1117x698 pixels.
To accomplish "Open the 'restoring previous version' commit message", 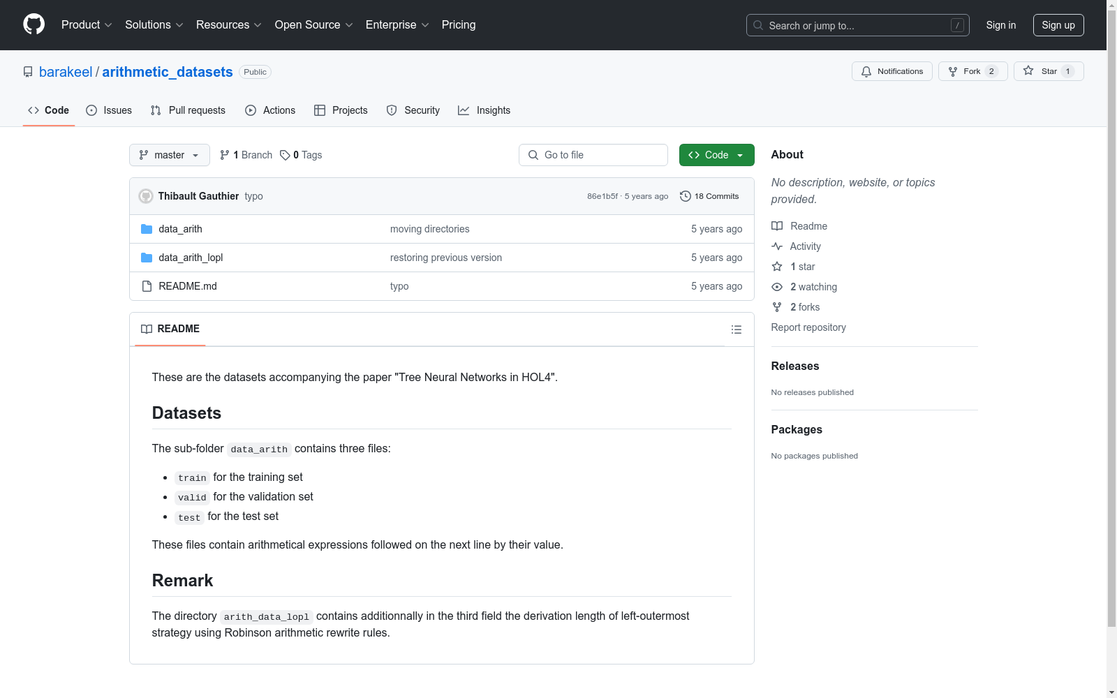I will tap(446, 258).
